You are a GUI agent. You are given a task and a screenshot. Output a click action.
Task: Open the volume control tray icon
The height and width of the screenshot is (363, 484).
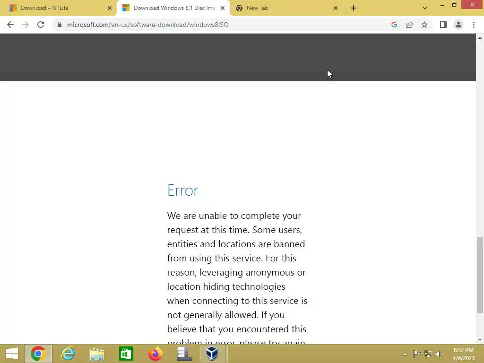point(440,354)
